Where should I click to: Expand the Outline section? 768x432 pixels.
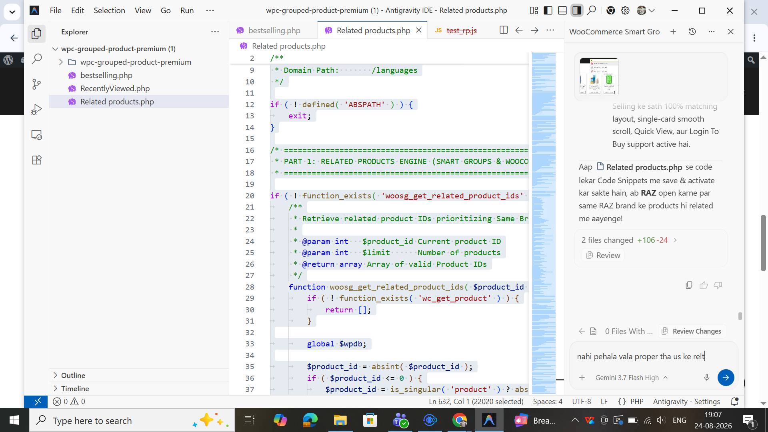[x=73, y=375]
